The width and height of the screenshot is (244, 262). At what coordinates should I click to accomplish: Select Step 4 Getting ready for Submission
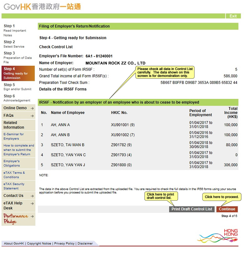tap(18, 73)
